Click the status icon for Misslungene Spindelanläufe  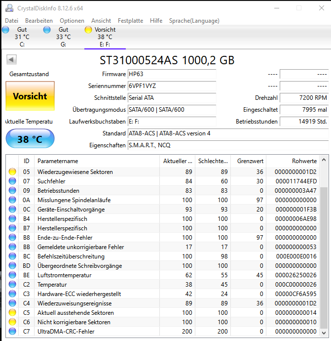tap(12, 200)
